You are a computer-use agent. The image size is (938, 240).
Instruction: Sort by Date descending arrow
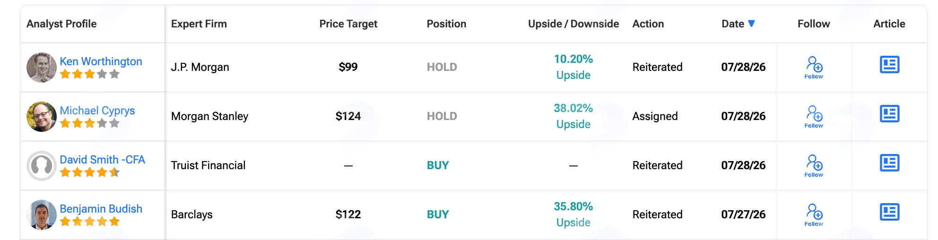pos(752,24)
